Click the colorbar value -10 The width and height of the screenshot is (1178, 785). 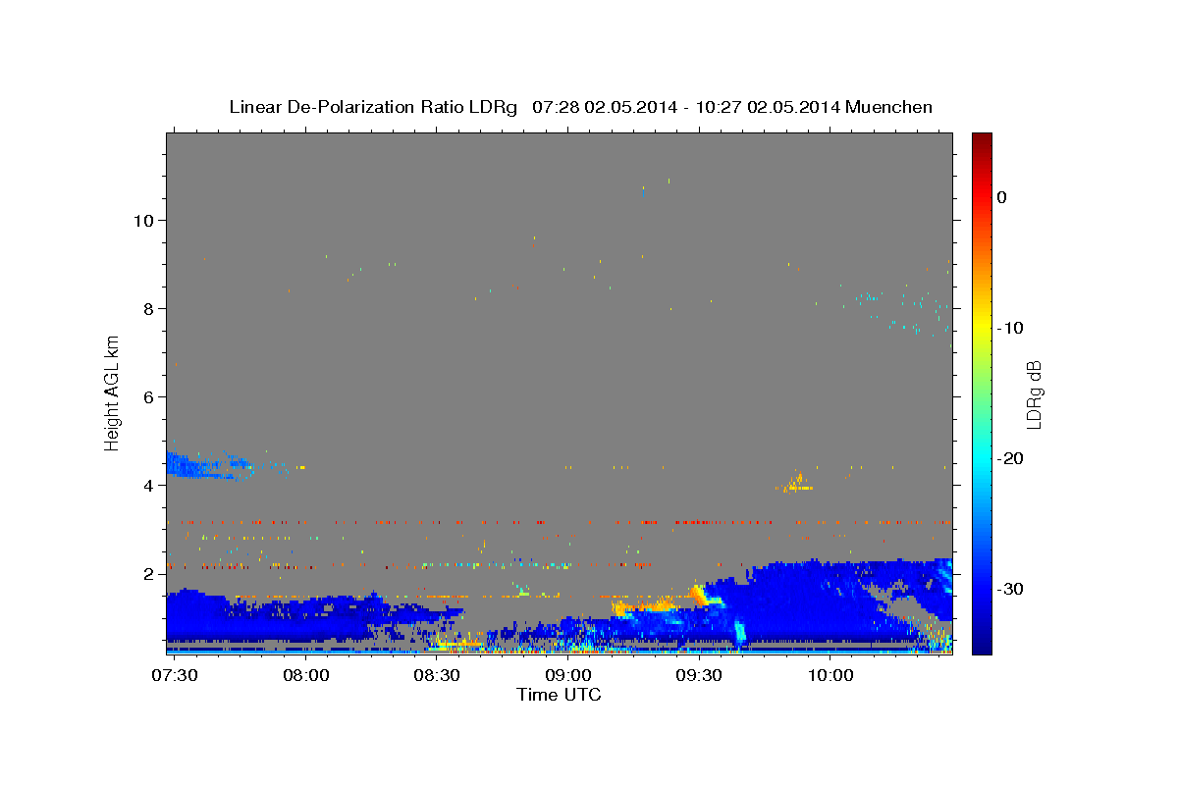click(1009, 328)
